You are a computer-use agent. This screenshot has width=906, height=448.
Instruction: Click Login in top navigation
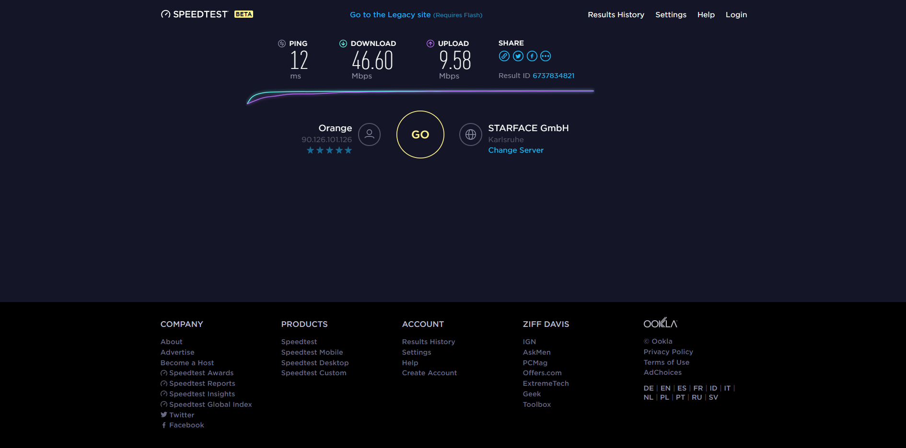[x=736, y=15]
